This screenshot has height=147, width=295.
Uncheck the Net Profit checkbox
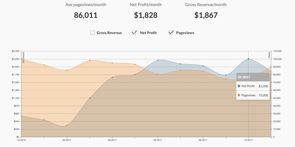point(134,33)
